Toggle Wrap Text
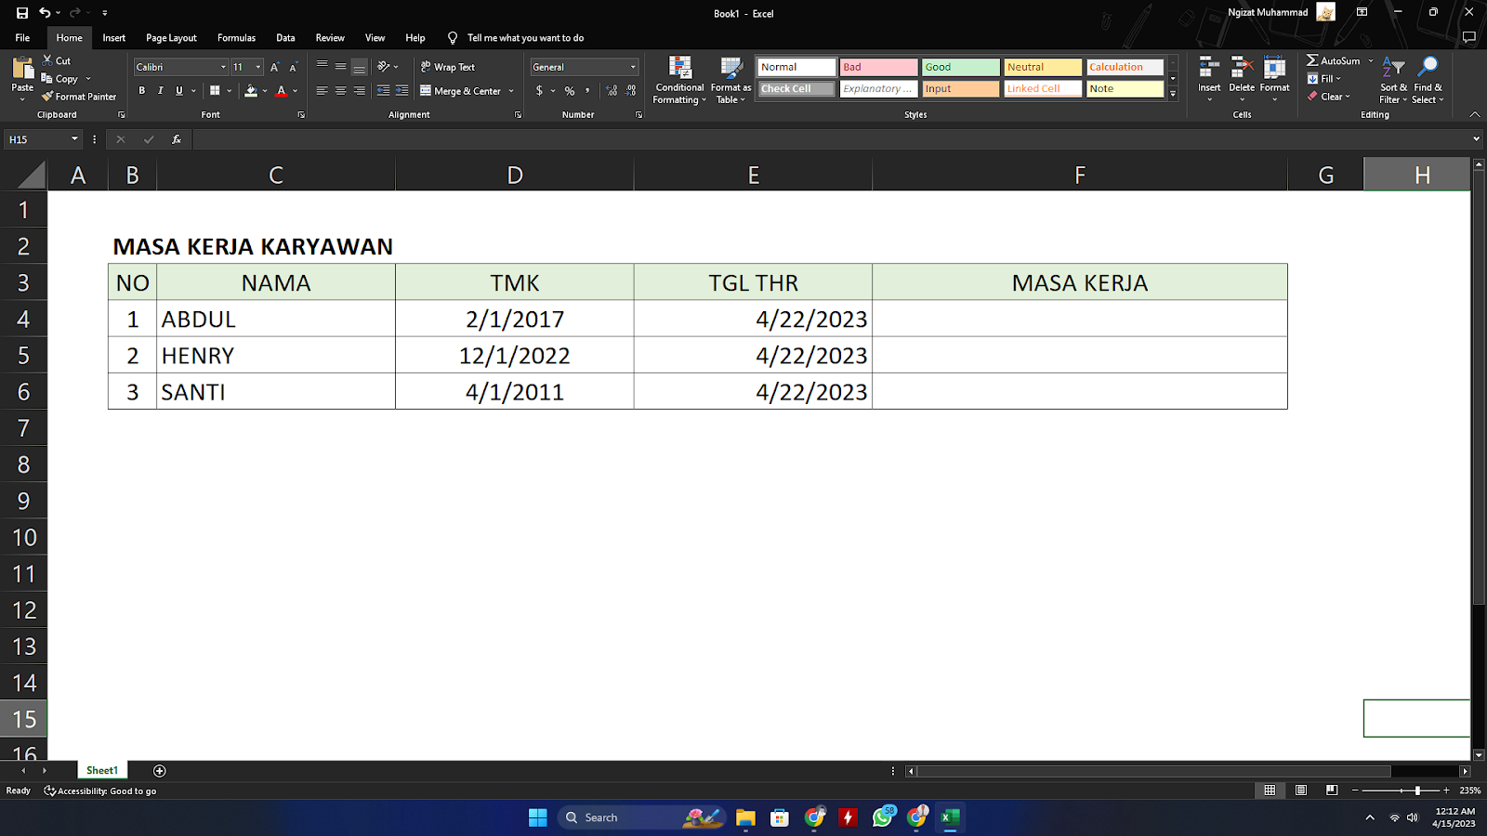1487x836 pixels. 448,67
